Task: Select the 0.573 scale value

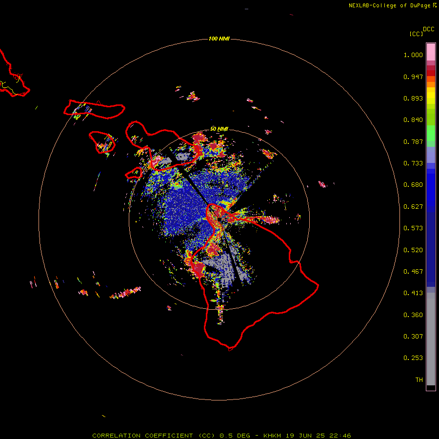Action: [413, 228]
